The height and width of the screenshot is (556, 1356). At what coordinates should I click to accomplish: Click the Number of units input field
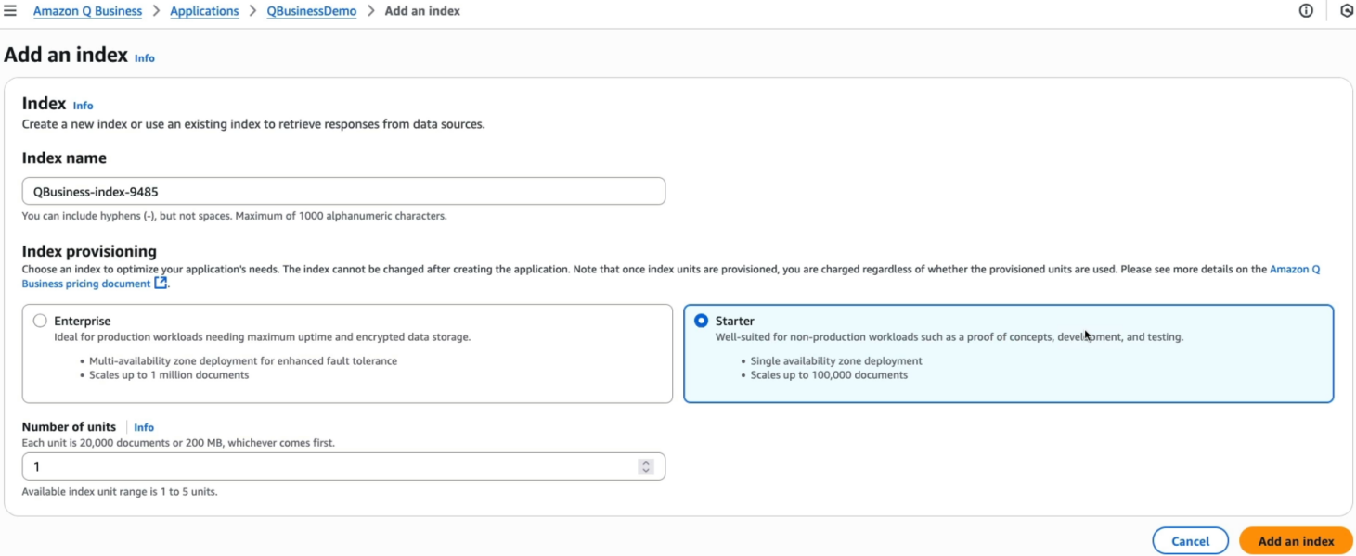(343, 466)
